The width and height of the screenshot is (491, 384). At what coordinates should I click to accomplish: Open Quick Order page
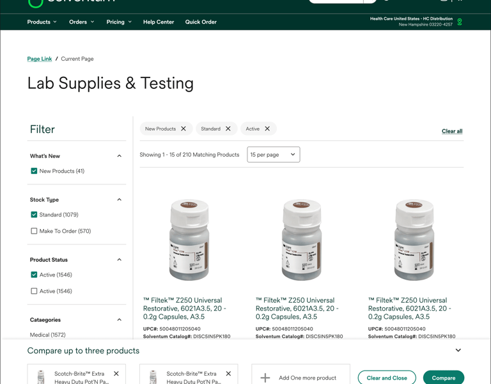coord(201,22)
